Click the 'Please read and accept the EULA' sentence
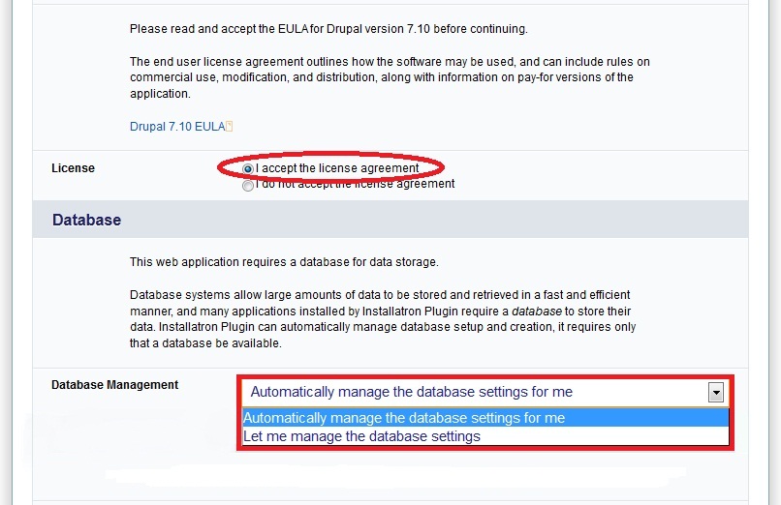781x505 pixels. pyautogui.click(x=328, y=29)
